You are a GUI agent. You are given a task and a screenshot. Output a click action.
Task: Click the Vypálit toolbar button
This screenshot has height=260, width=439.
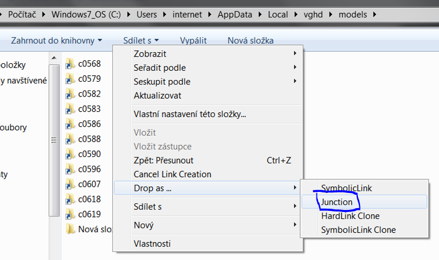pos(193,41)
